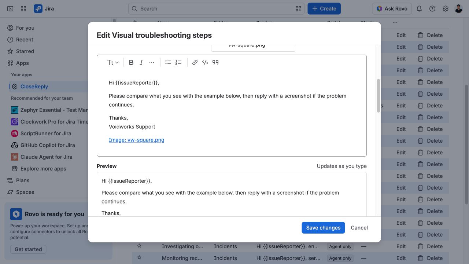Insert a link from the editor toolbar
Screen dimensions: 469x264
click(x=195, y=62)
